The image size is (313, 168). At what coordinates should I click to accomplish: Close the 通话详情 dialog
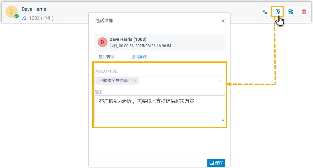click(223, 21)
